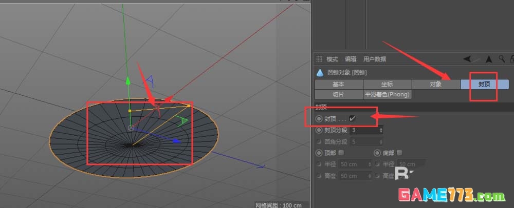The image size is (514, 208).
Task: Click the magnifier search icon in attributes
Action: pyautogui.click(x=502, y=59)
